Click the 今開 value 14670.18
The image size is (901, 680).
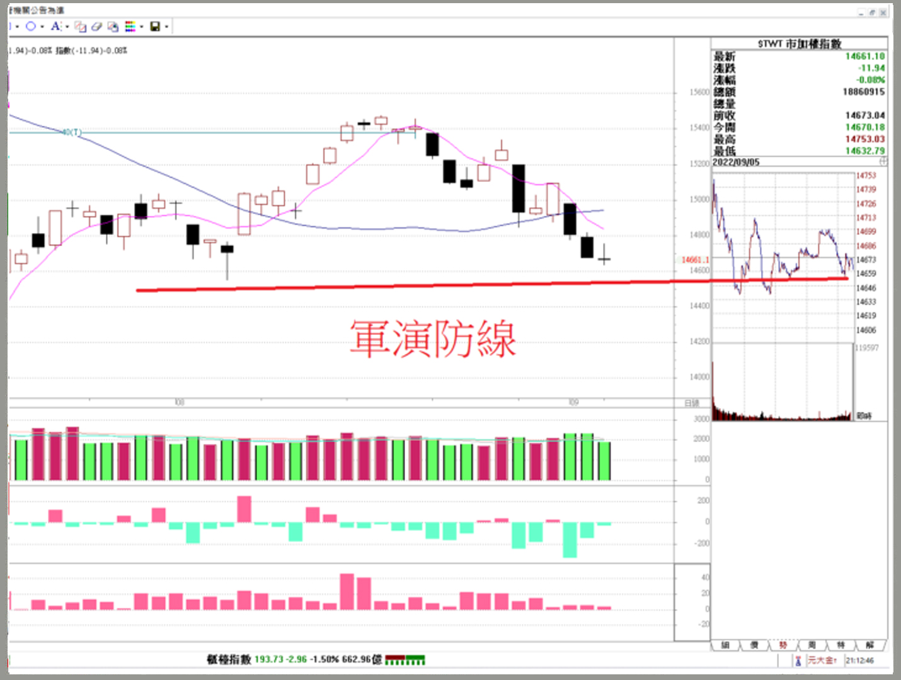[x=865, y=127]
